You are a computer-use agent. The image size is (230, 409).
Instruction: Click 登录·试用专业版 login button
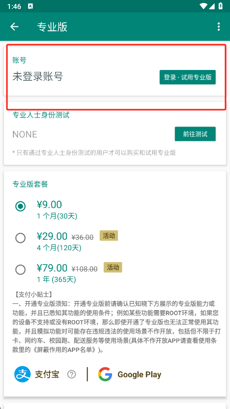[187, 77]
